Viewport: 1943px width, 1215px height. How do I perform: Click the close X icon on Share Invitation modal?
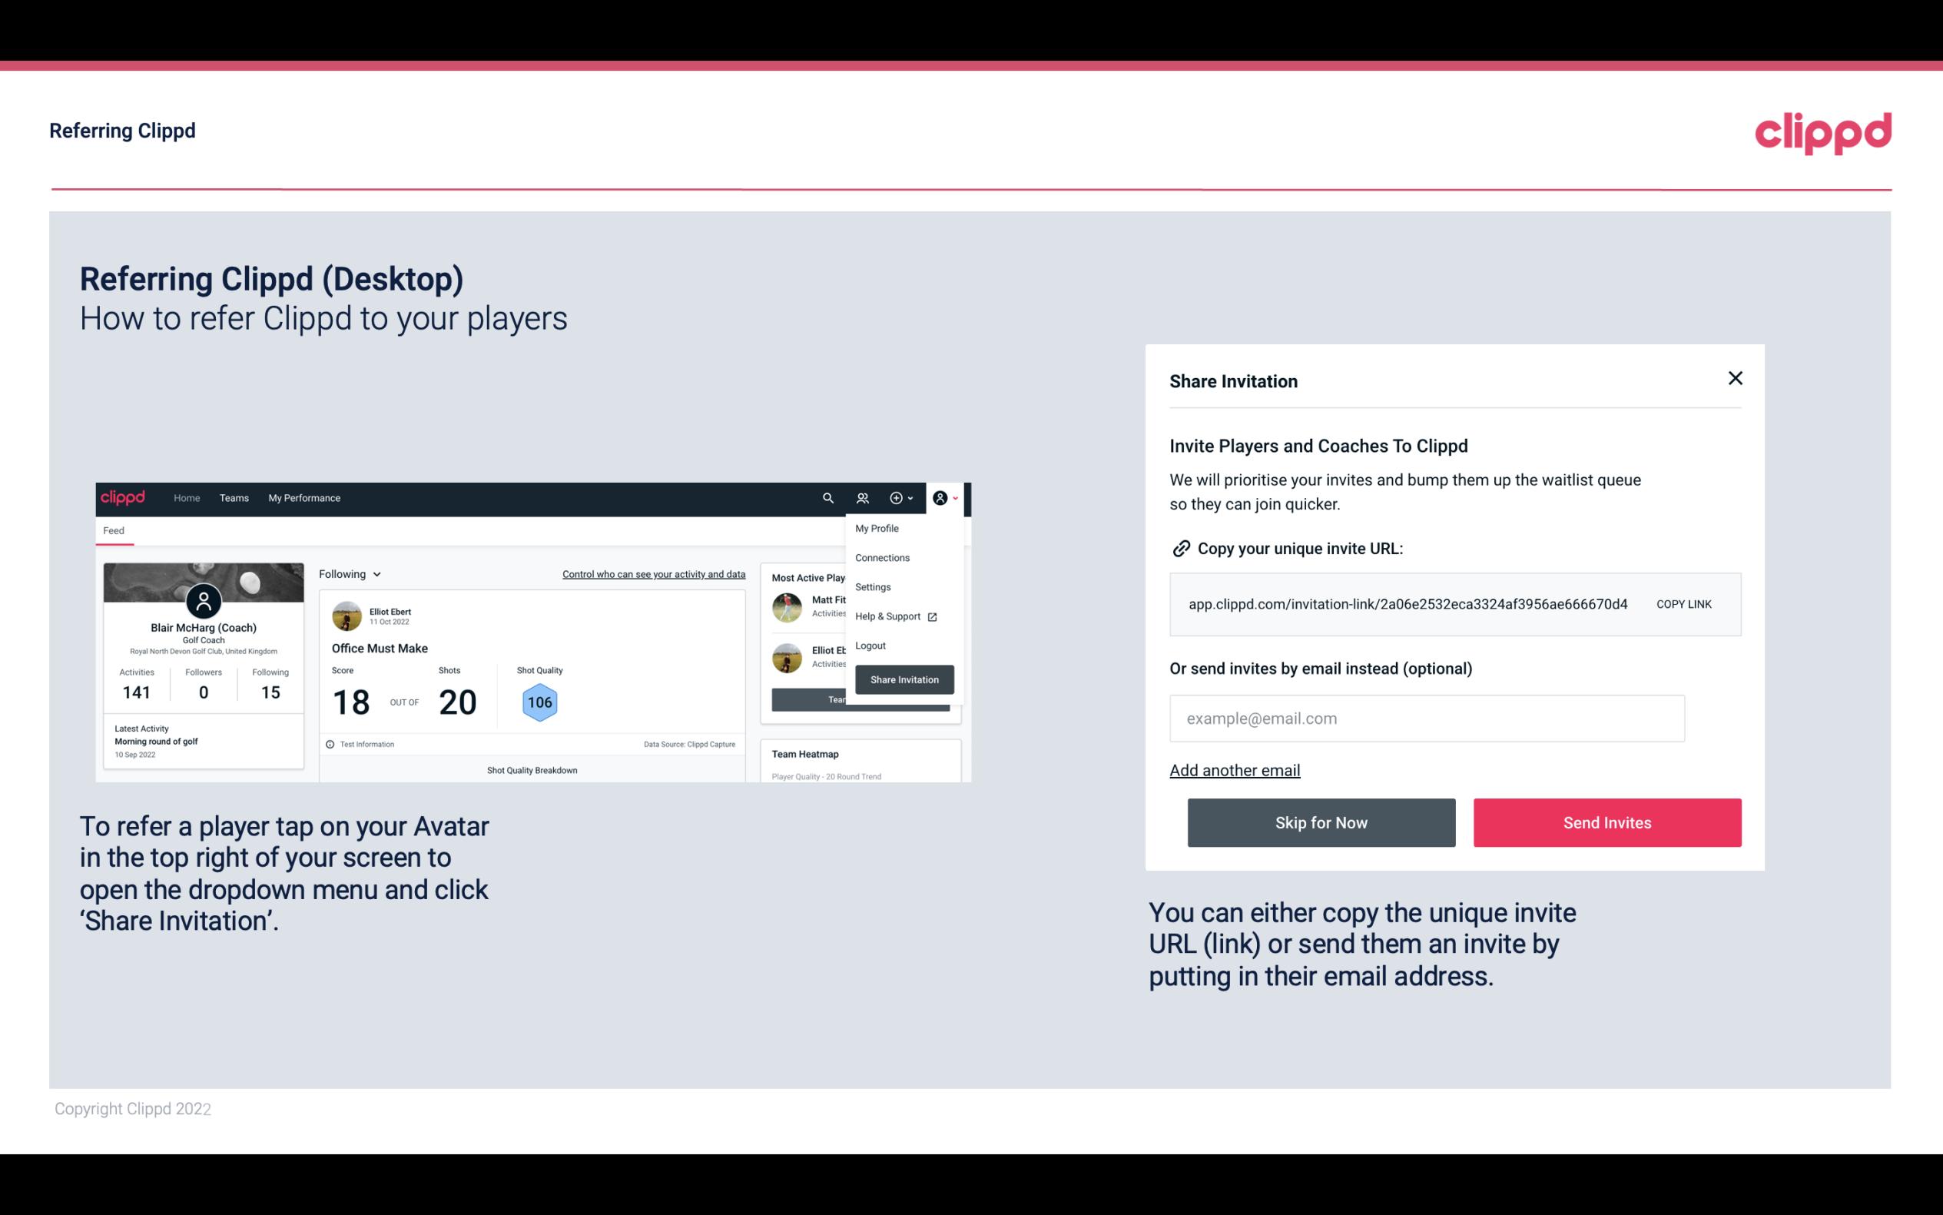pyautogui.click(x=1735, y=378)
